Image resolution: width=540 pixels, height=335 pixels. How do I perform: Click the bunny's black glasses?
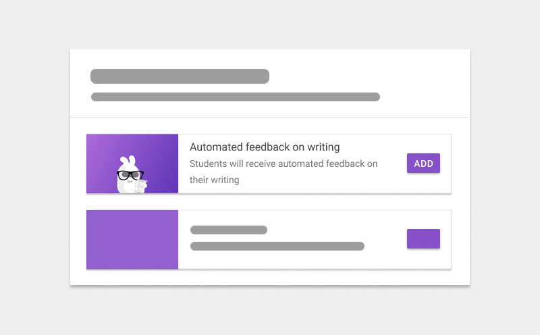[x=129, y=175]
